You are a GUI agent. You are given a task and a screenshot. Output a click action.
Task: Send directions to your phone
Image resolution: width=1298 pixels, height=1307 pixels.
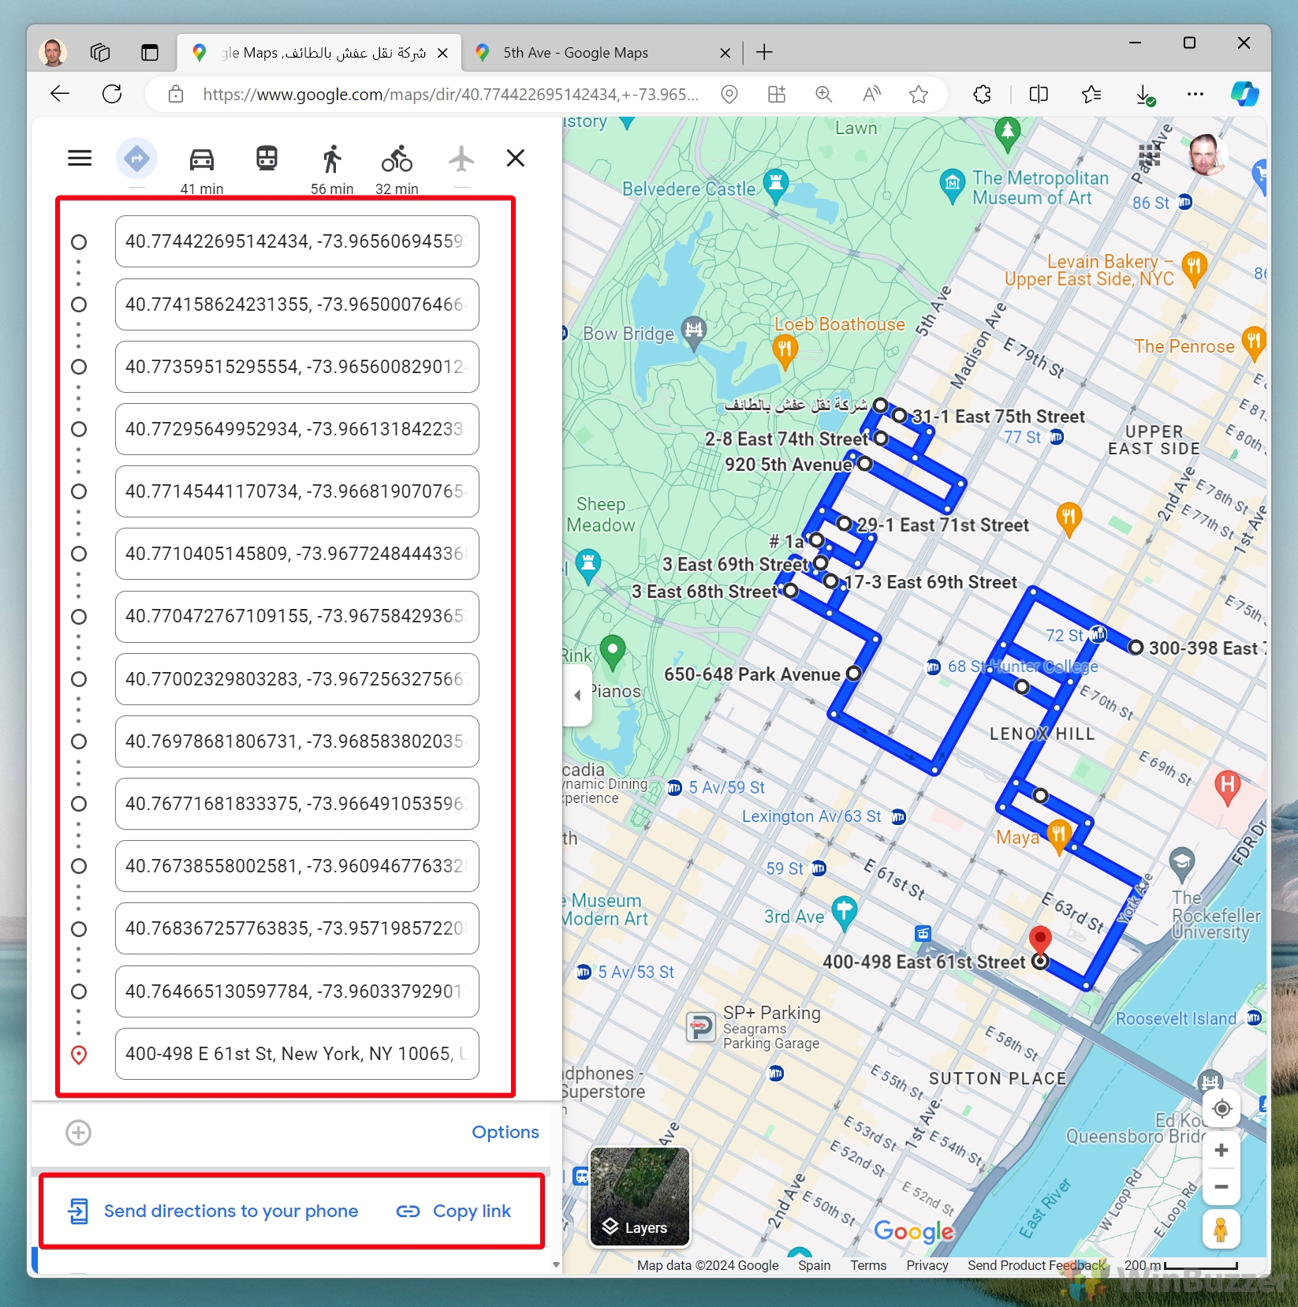213,1211
